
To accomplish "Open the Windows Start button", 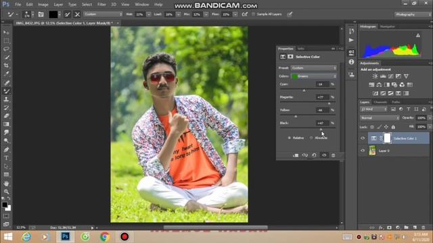I will 8,237.
